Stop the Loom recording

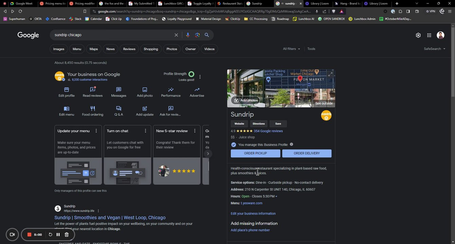coord(30,235)
